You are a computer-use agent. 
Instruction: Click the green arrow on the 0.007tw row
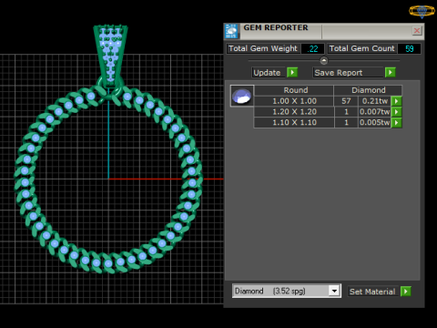(x=397, y=112)
